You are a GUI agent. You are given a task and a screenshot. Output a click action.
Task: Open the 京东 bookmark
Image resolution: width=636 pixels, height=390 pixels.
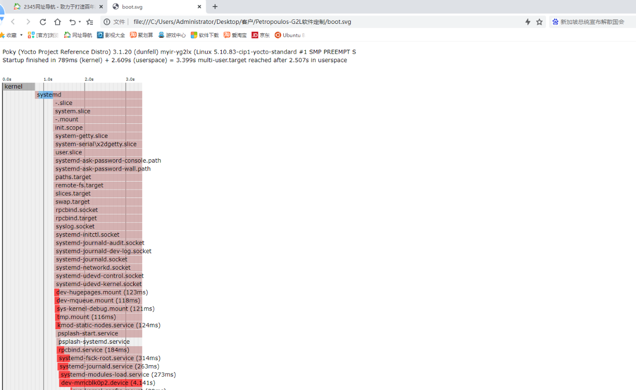260,35
